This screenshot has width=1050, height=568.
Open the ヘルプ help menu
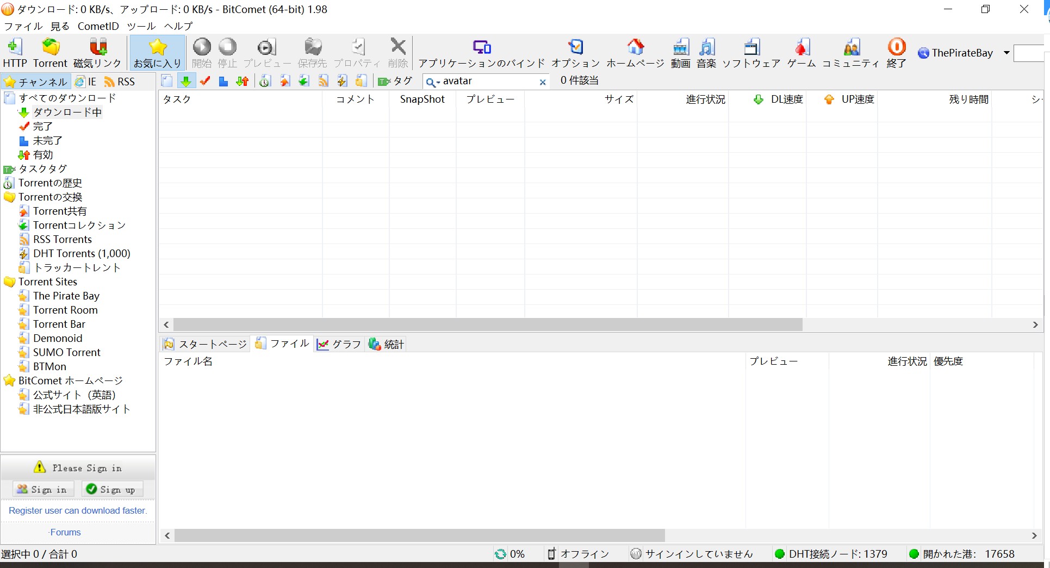[x=179, y=26]
